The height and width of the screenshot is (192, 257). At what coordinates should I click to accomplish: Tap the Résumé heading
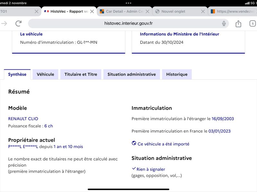[19, 92]
